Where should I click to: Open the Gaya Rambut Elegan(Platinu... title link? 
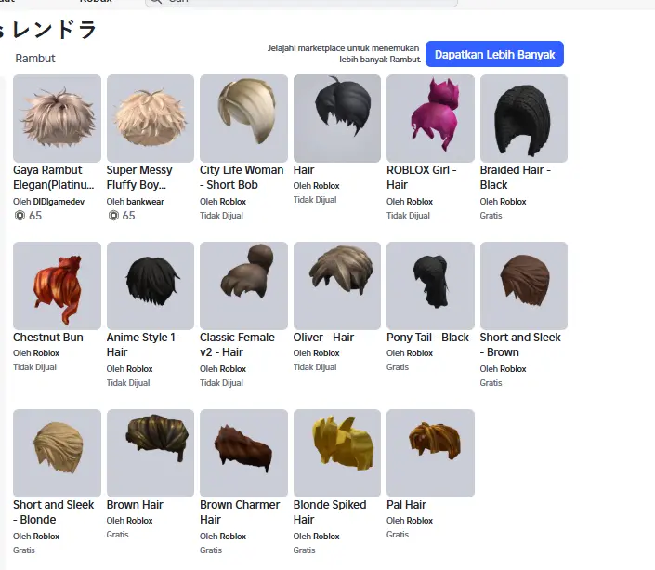[54, 178]
